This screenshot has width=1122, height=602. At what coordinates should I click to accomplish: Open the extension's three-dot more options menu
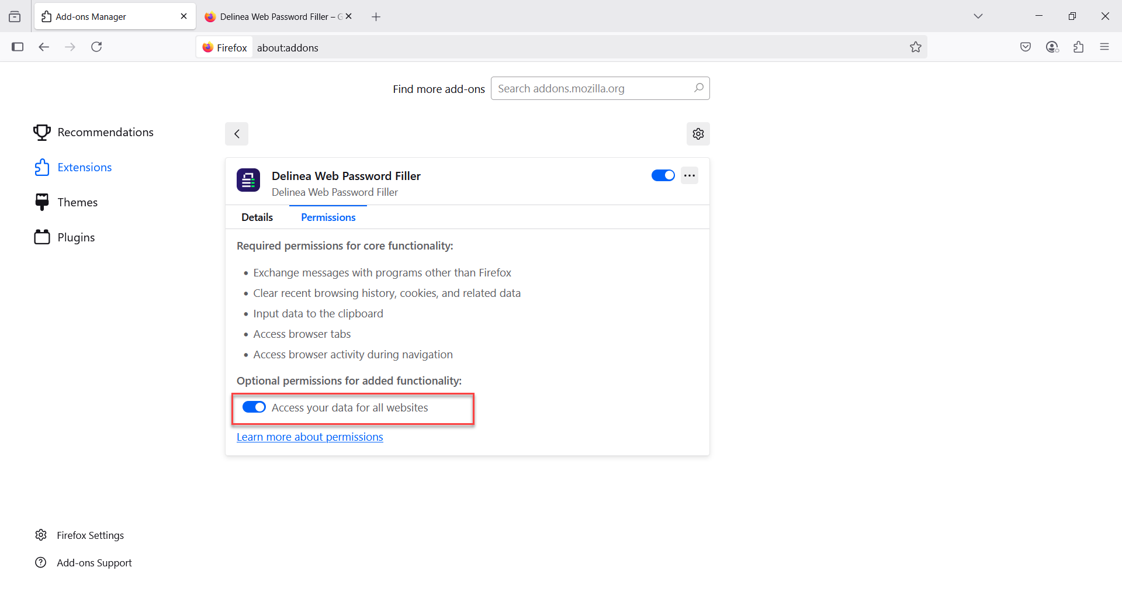pos(690,176)
